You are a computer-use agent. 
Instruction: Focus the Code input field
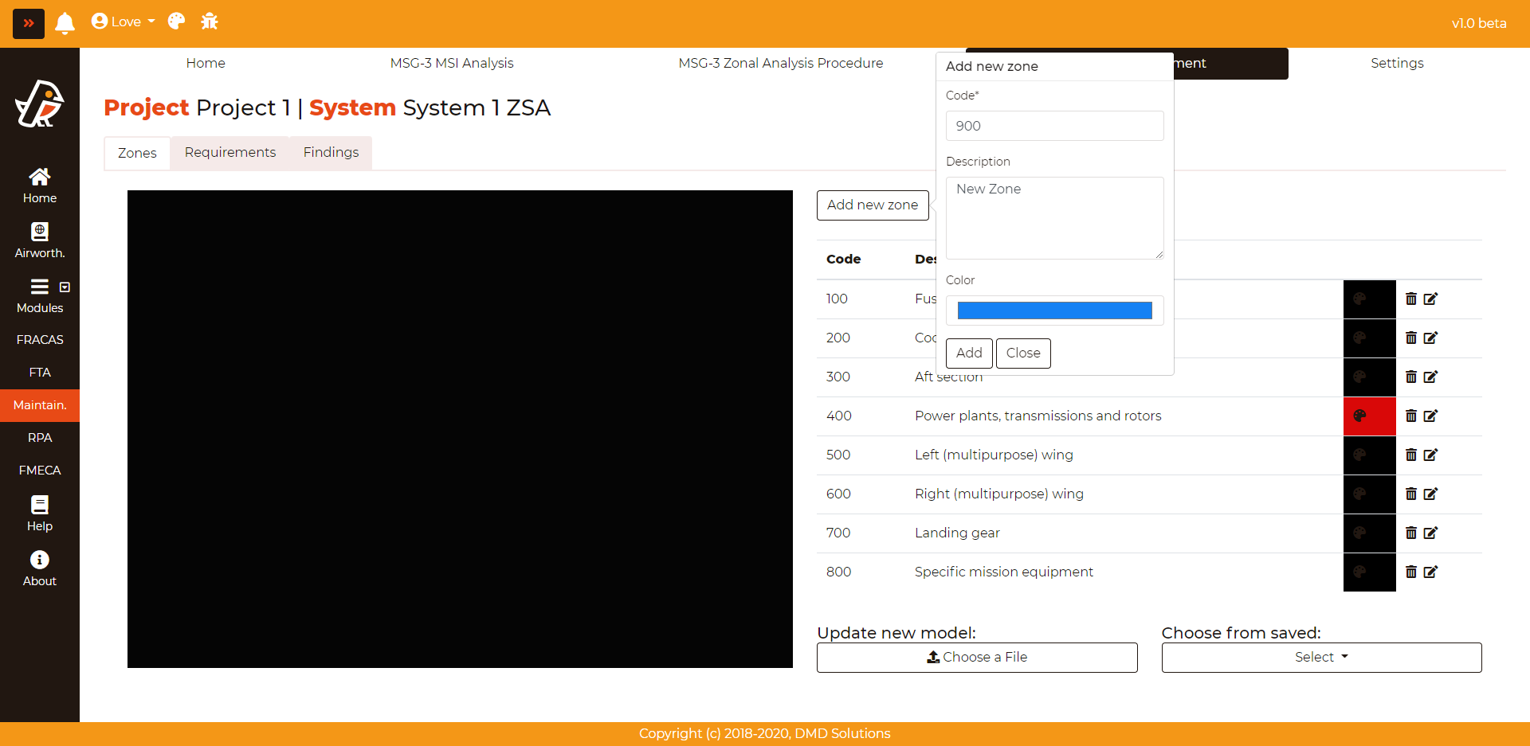coord(1054,126)
